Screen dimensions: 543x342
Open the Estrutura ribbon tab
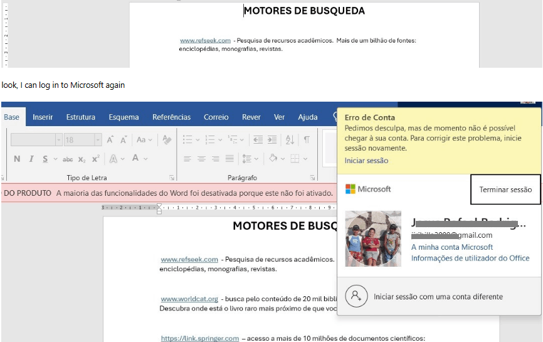click(x=81, y=117)
